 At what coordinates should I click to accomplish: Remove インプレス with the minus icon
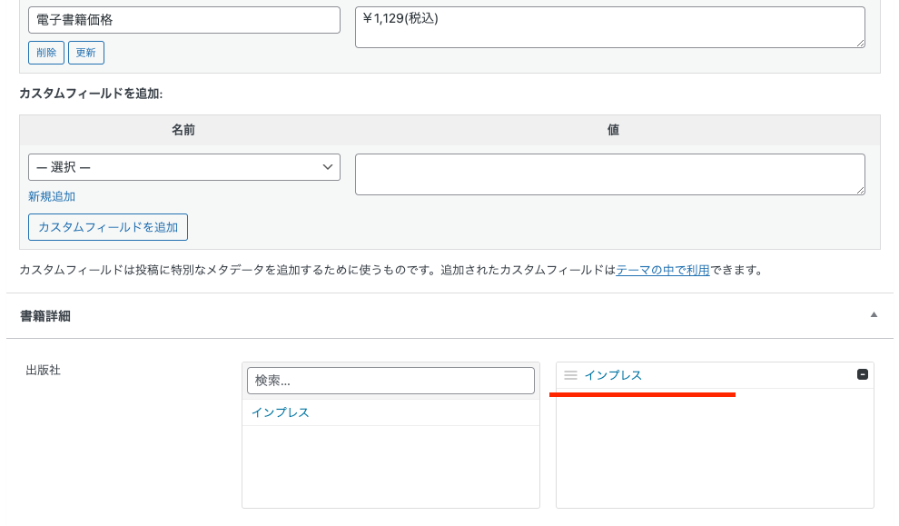coord(862,374)
